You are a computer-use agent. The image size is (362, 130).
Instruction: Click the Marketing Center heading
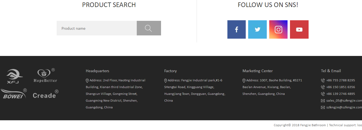tap(258, 71)
